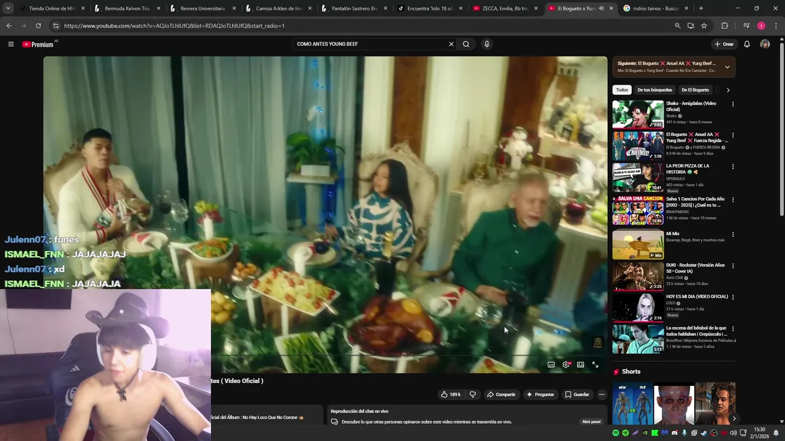The height and width of the screenshot is (441, 785).
Task: Dislike the video
Action: [x=472, y=394]
